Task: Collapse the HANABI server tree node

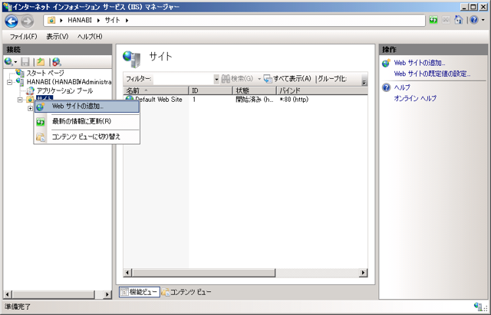Action: (x=10, y=82)
